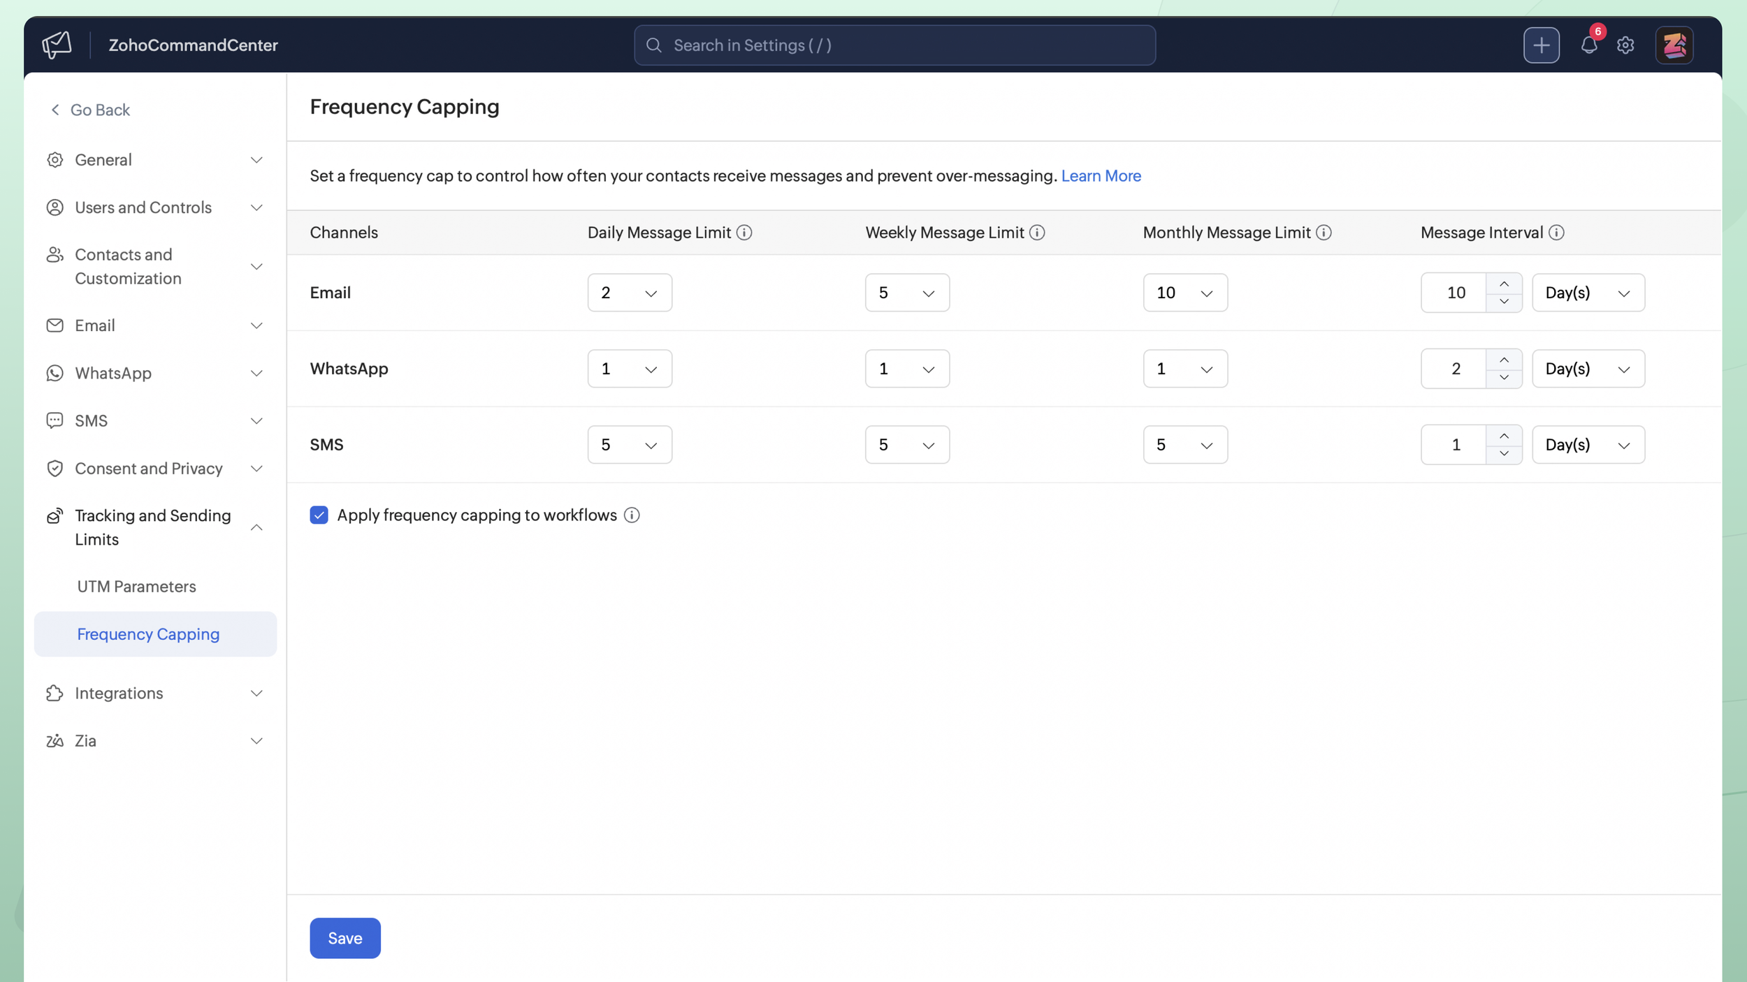Open SMS interval Day(s) unit dropdown
This screenshot has height=982, width=1747.
click(1588, 445)
